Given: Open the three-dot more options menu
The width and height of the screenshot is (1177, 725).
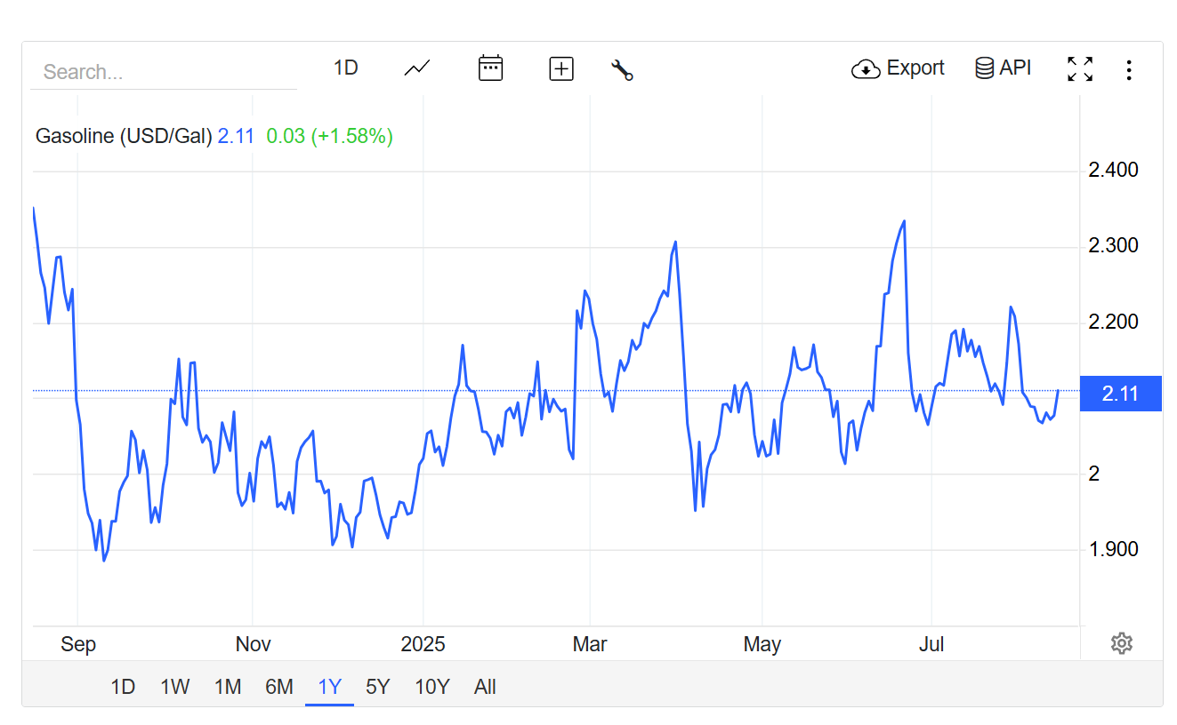Looking at the screenshot, I should (x=1129, y=69).
